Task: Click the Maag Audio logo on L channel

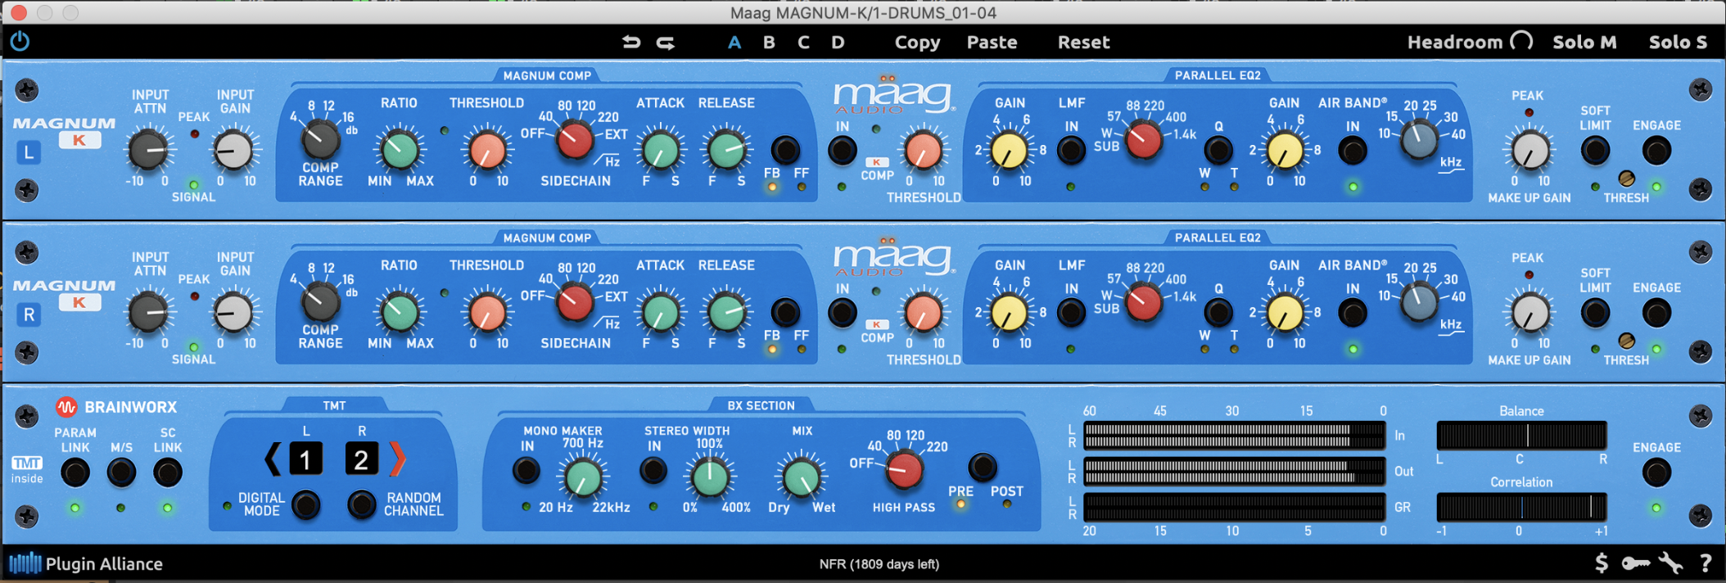Action: click(x=893, y=96)
